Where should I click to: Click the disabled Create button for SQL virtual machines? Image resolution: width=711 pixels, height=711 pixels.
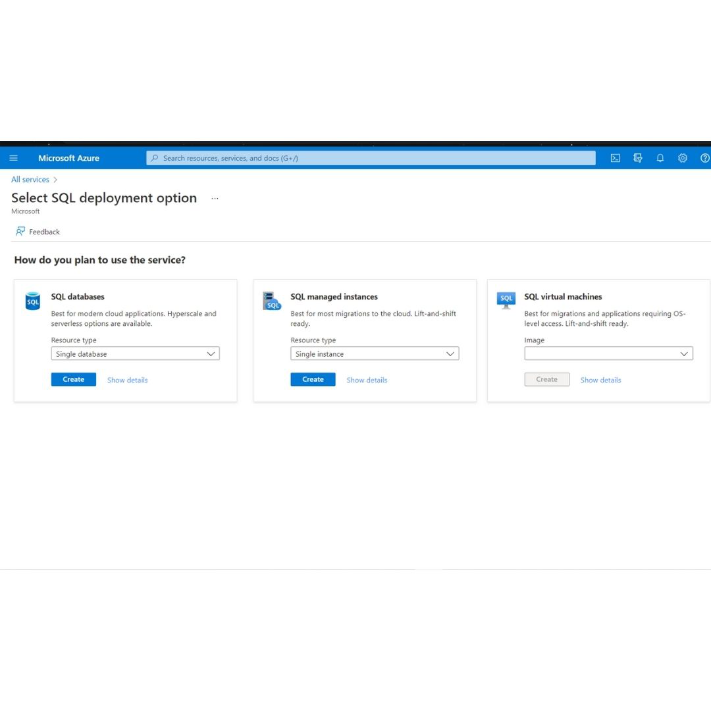pyautogui.click(x=547, y=380)
